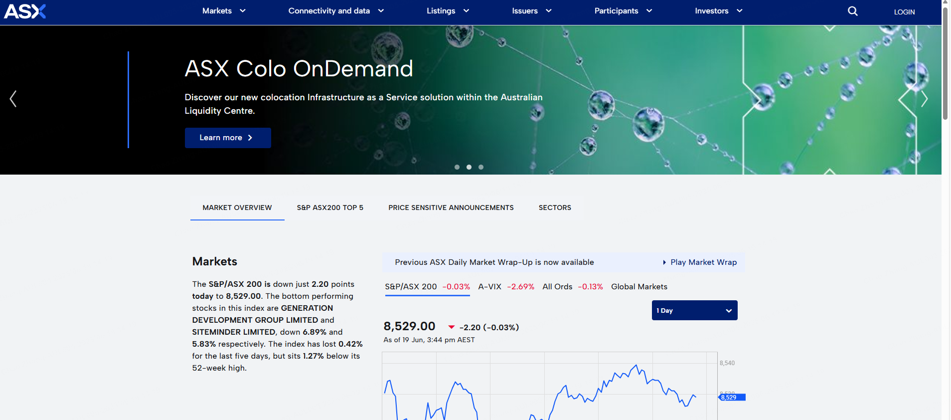Image resolution: width=951 pixels, height=420 pixels.
Task: Click the 8,540 chart axis label
Action: pos(727,363)
